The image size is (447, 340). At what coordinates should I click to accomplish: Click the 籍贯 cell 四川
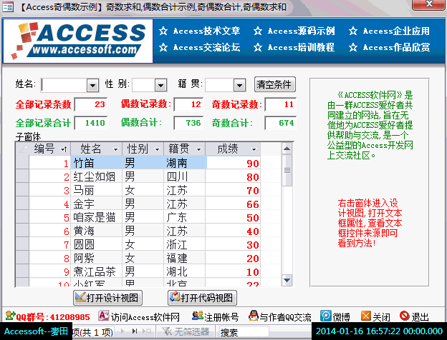[x=184, y=176]
